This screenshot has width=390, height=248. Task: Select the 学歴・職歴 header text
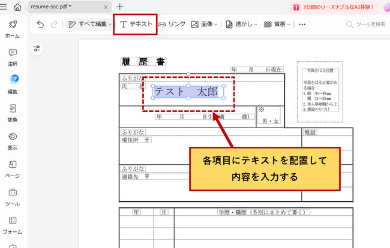(x=263, y=212)
